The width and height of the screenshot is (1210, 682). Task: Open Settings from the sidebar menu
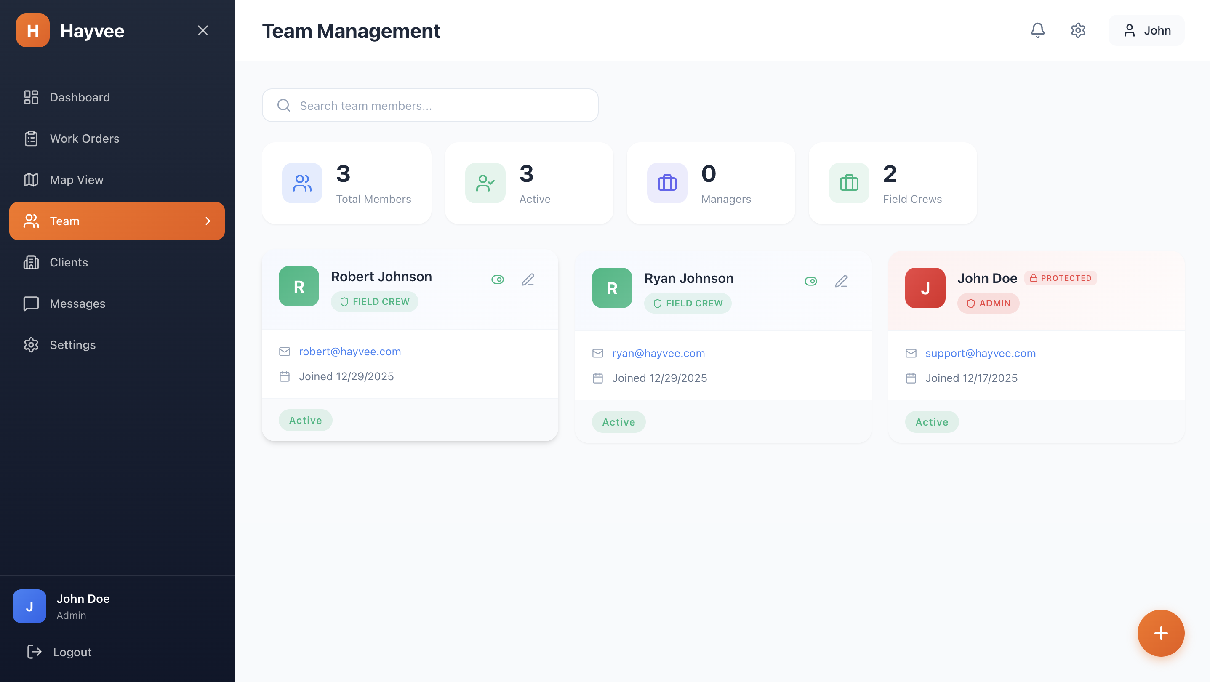[x=73, y=345]
